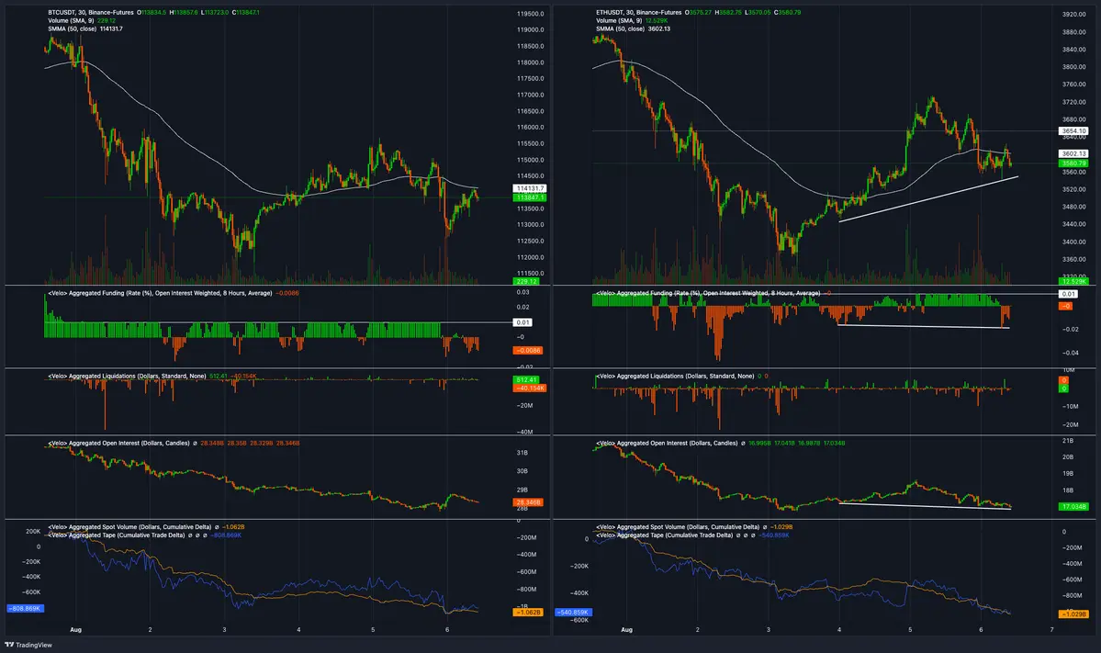Click the 31B tick on BTC open interest axis
1101x653 pixels.
pos(522,453)
